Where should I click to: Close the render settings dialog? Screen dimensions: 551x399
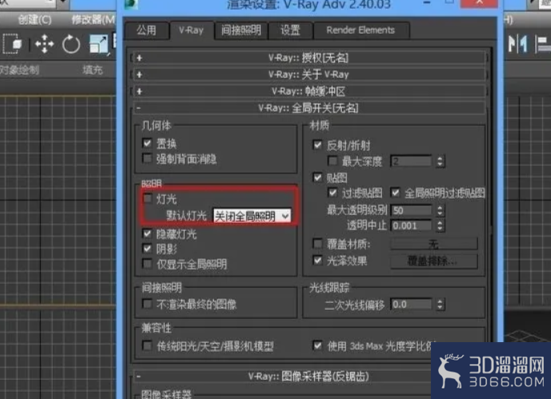pyautogui.click(x=479, y=3)
